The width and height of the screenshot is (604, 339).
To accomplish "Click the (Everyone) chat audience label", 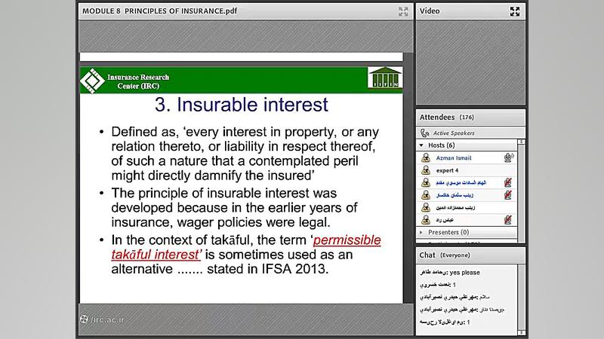I will coord(455,255).
